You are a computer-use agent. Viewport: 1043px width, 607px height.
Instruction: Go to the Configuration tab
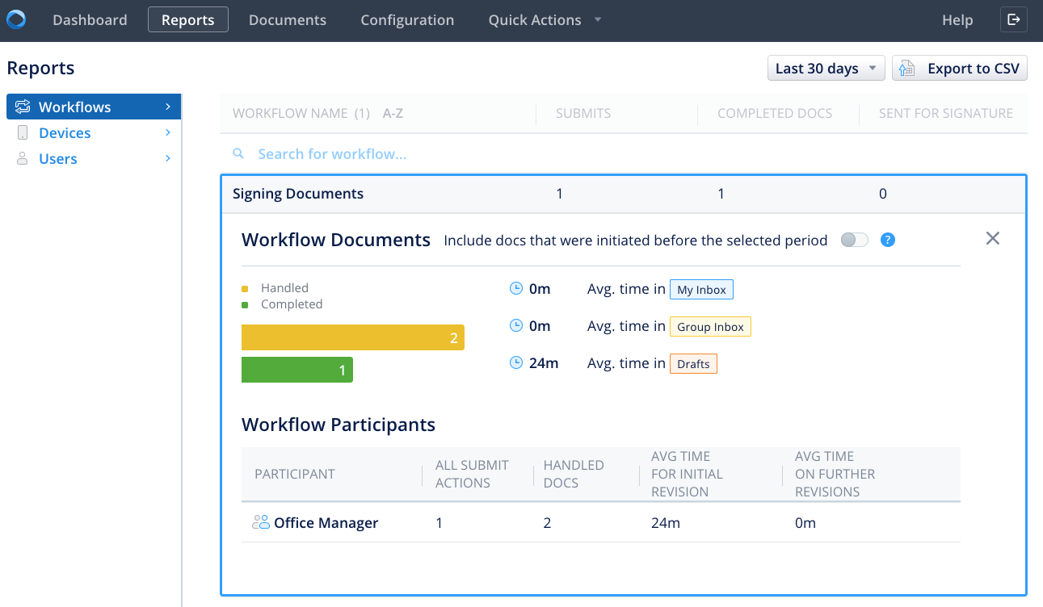coord(407,20)
